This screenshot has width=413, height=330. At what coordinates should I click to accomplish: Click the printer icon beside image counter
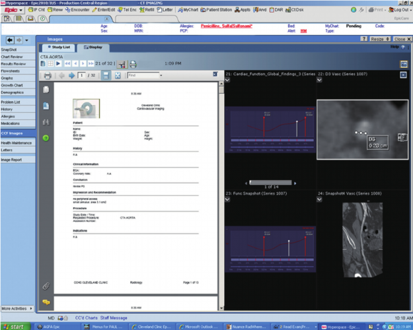(x=133, y=64)
